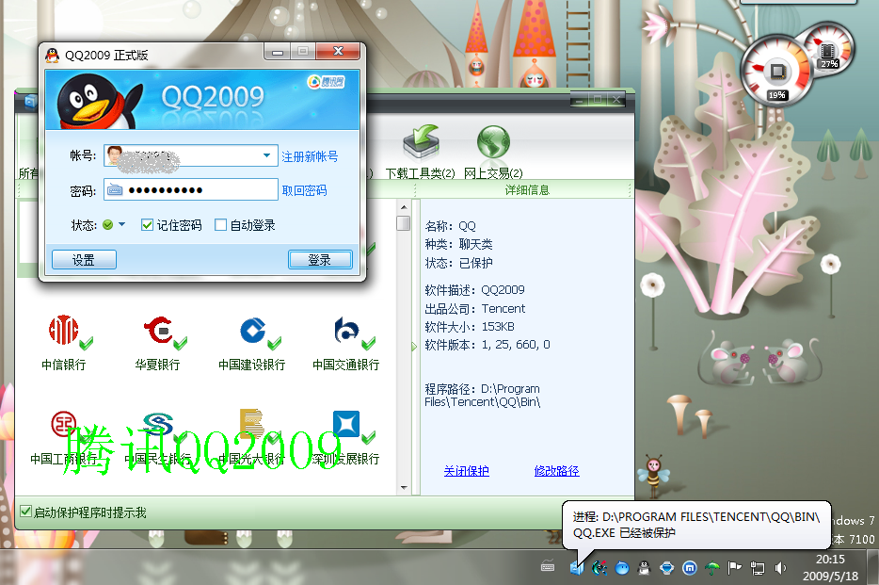Select the 中国光大银行 icon
Screen dimensions: 879x585
coord(251,424)
